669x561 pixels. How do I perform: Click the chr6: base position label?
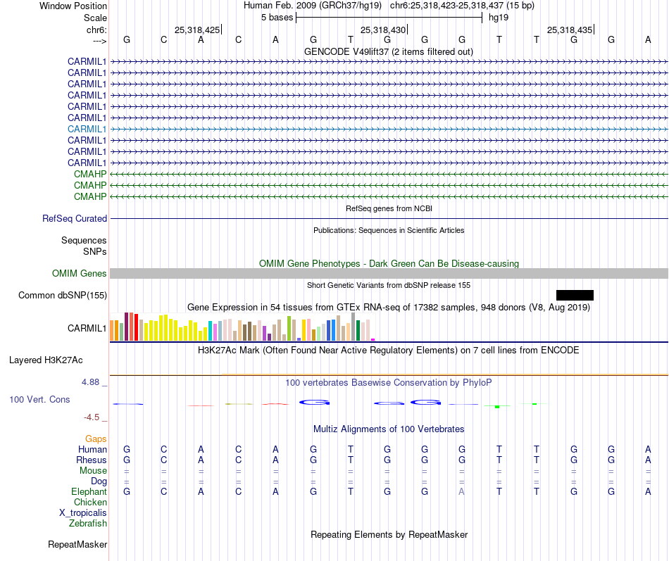(x=96, y=30)
